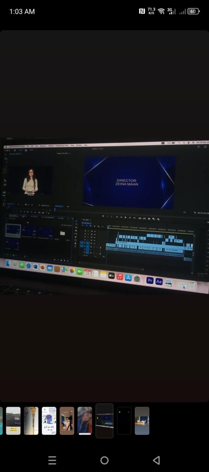The image size is (209, 472).
Task: Open Premiere Pro from the dock
Action: coord(150,281)
